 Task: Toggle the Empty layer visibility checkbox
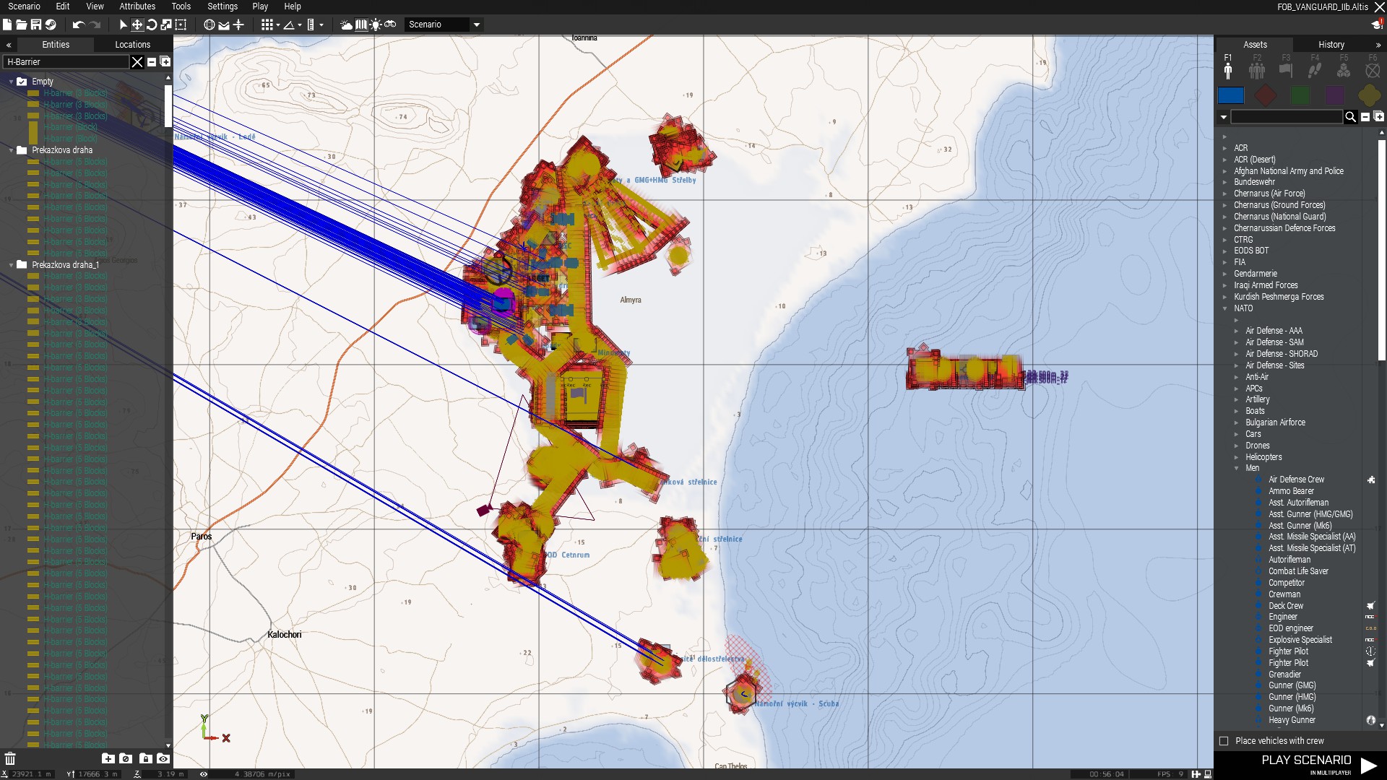(22, 82)
